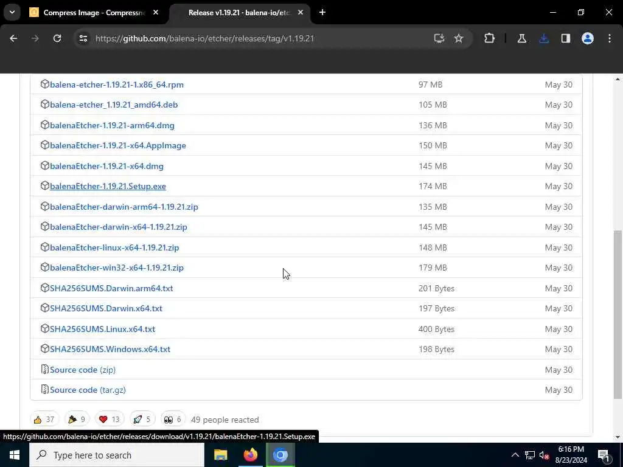Reload the GitHub release page

point(57,38)
